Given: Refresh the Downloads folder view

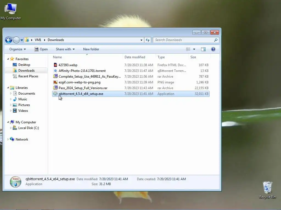Looking at the screenshot, I should [x=148, y=40].
